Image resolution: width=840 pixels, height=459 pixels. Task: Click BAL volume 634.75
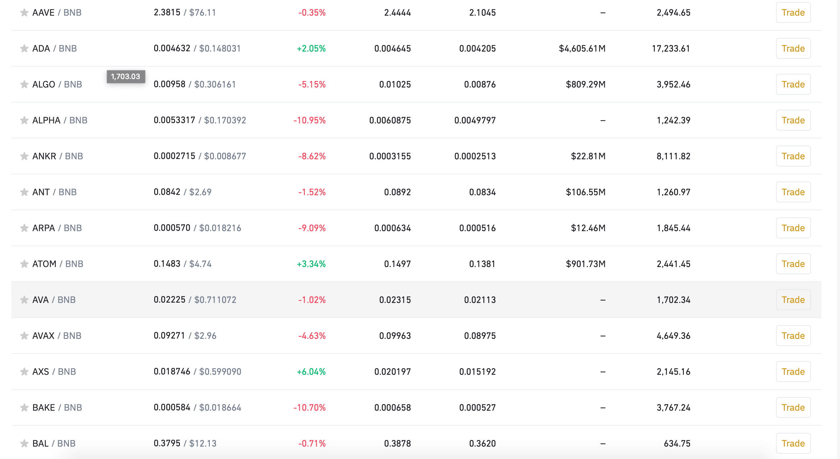tap(677, 444)
